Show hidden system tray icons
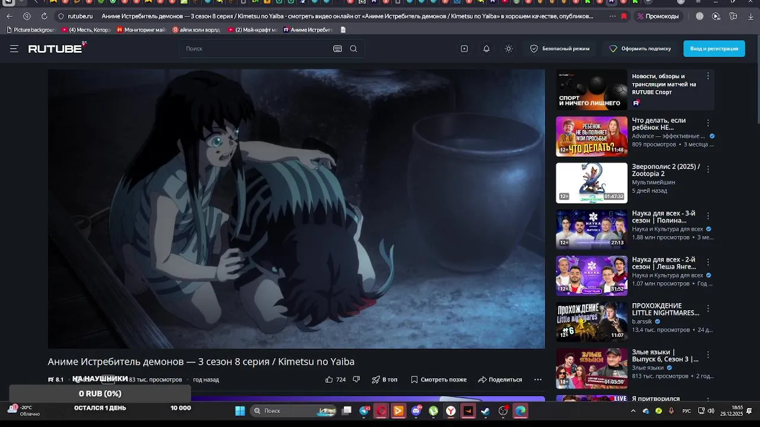This screenshot has height=427, width=760. coord(633,410)
